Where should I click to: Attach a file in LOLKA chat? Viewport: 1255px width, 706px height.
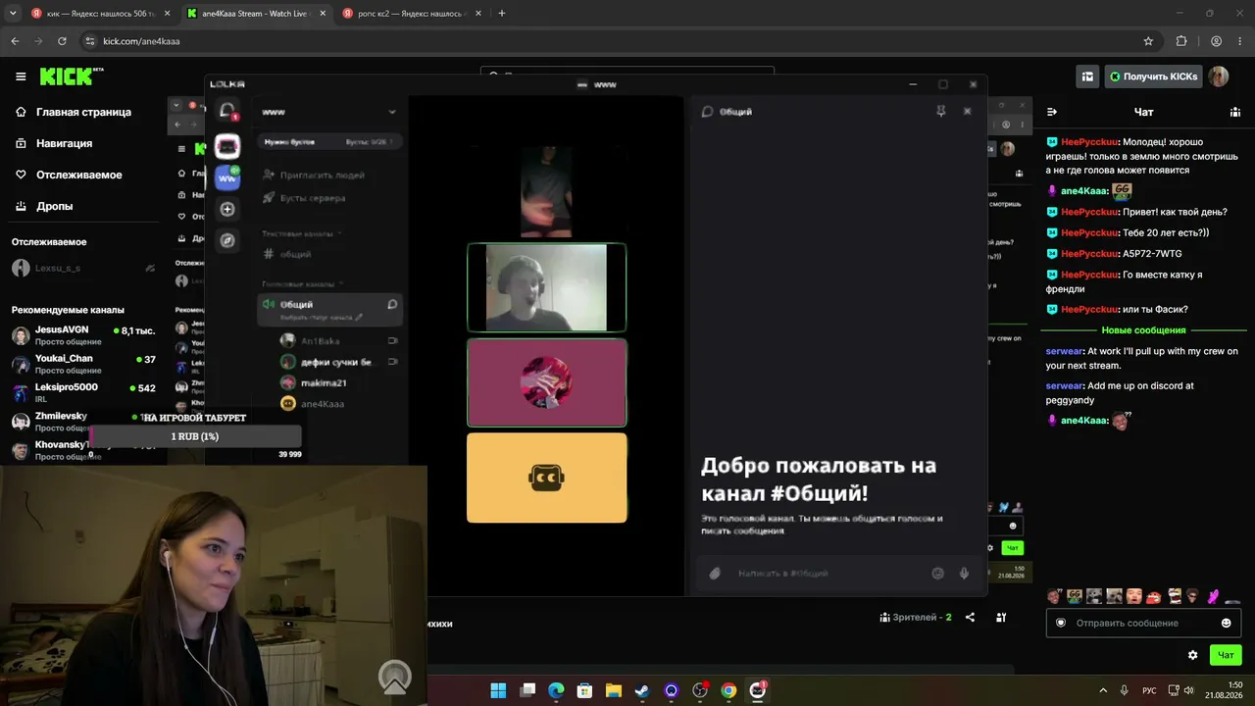coord(715,574)
